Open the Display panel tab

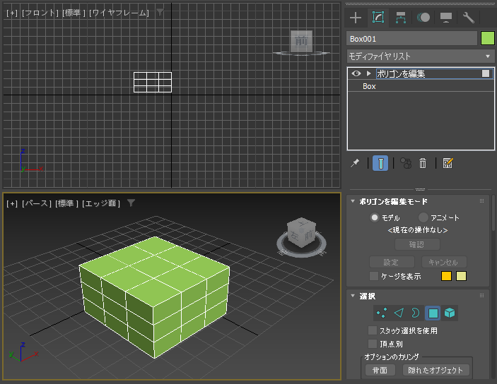pos(446,18)
